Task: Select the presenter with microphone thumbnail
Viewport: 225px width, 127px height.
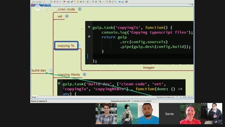Action: tap(212, 114)
